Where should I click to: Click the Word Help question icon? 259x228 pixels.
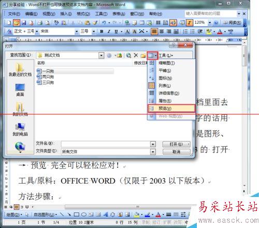coord(216,23)
